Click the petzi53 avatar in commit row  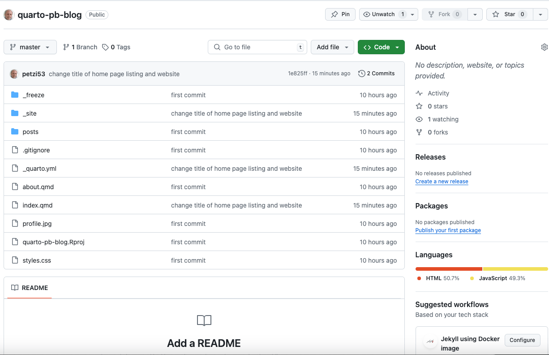click(14, 74)
